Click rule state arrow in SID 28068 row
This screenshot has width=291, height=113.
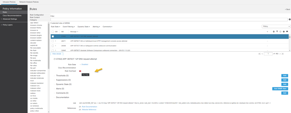pos(267,46)
